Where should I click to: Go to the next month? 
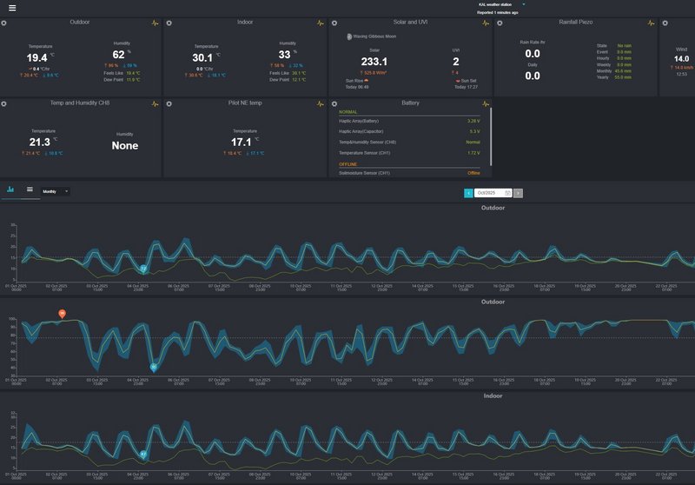coord(518,193)
